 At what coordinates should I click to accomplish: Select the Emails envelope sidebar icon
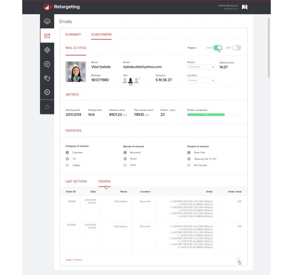point(47,36)
